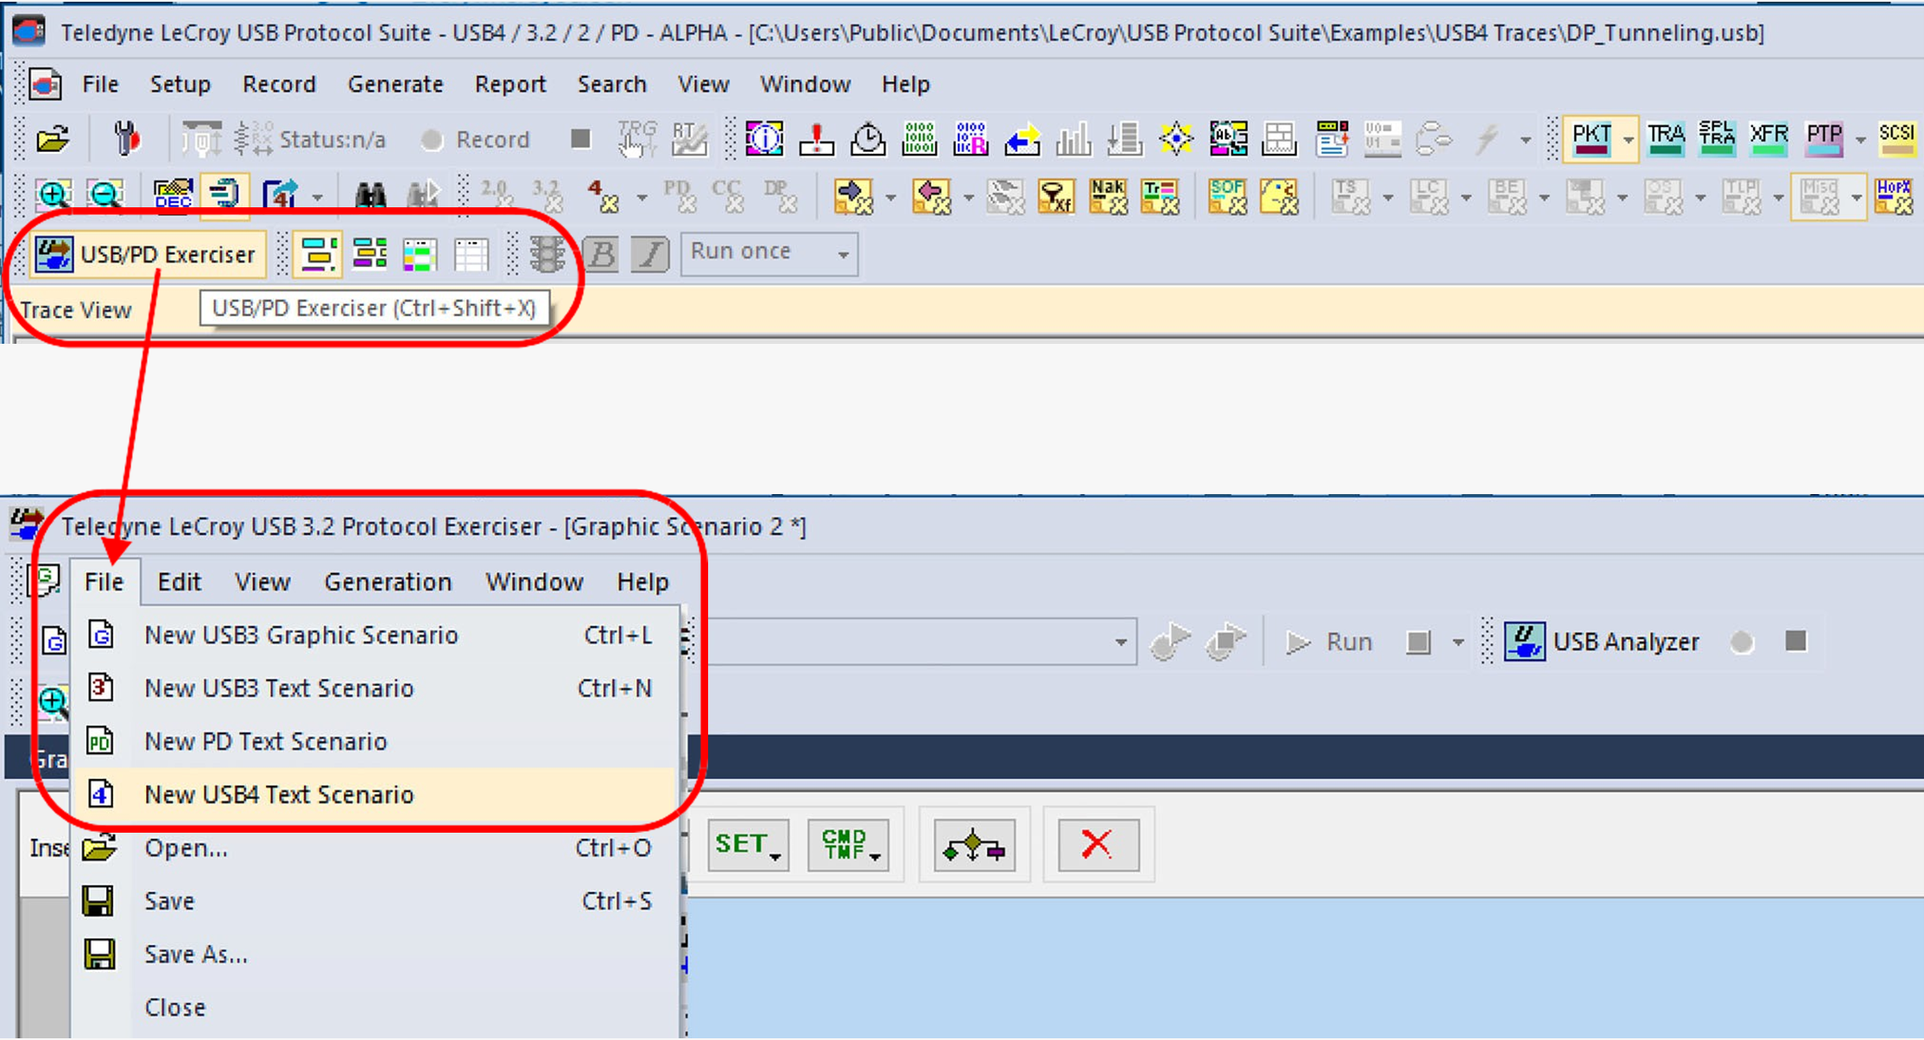Click the open file folder icon
Screen dimensions: 1924x1040
pos(53,139)
